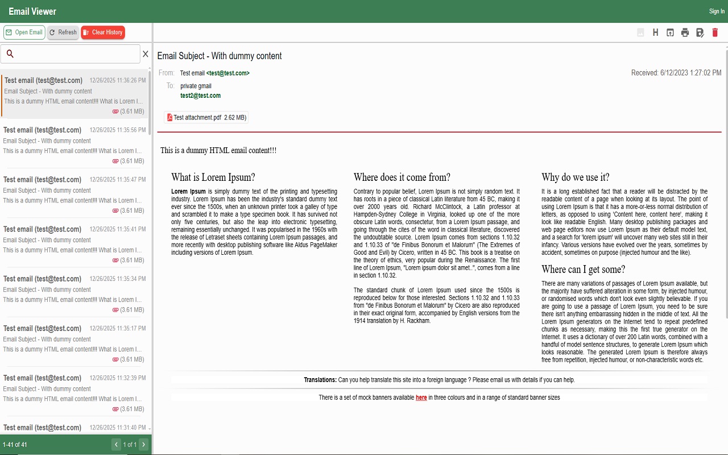Open the test2@test.com recipient link
This screenshot has height=455, width=728.
pyautogui.click(x=200, y=96)
